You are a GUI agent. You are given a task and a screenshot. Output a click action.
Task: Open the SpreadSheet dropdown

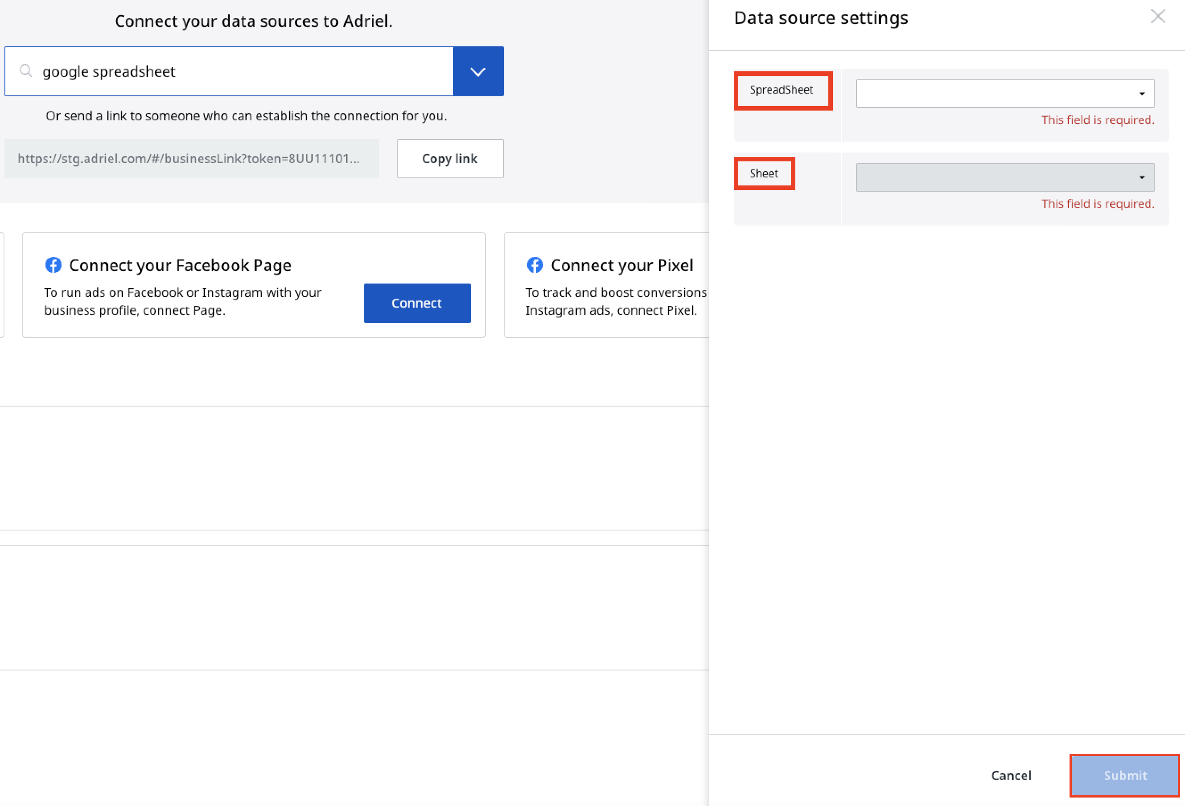[1004, 93]
